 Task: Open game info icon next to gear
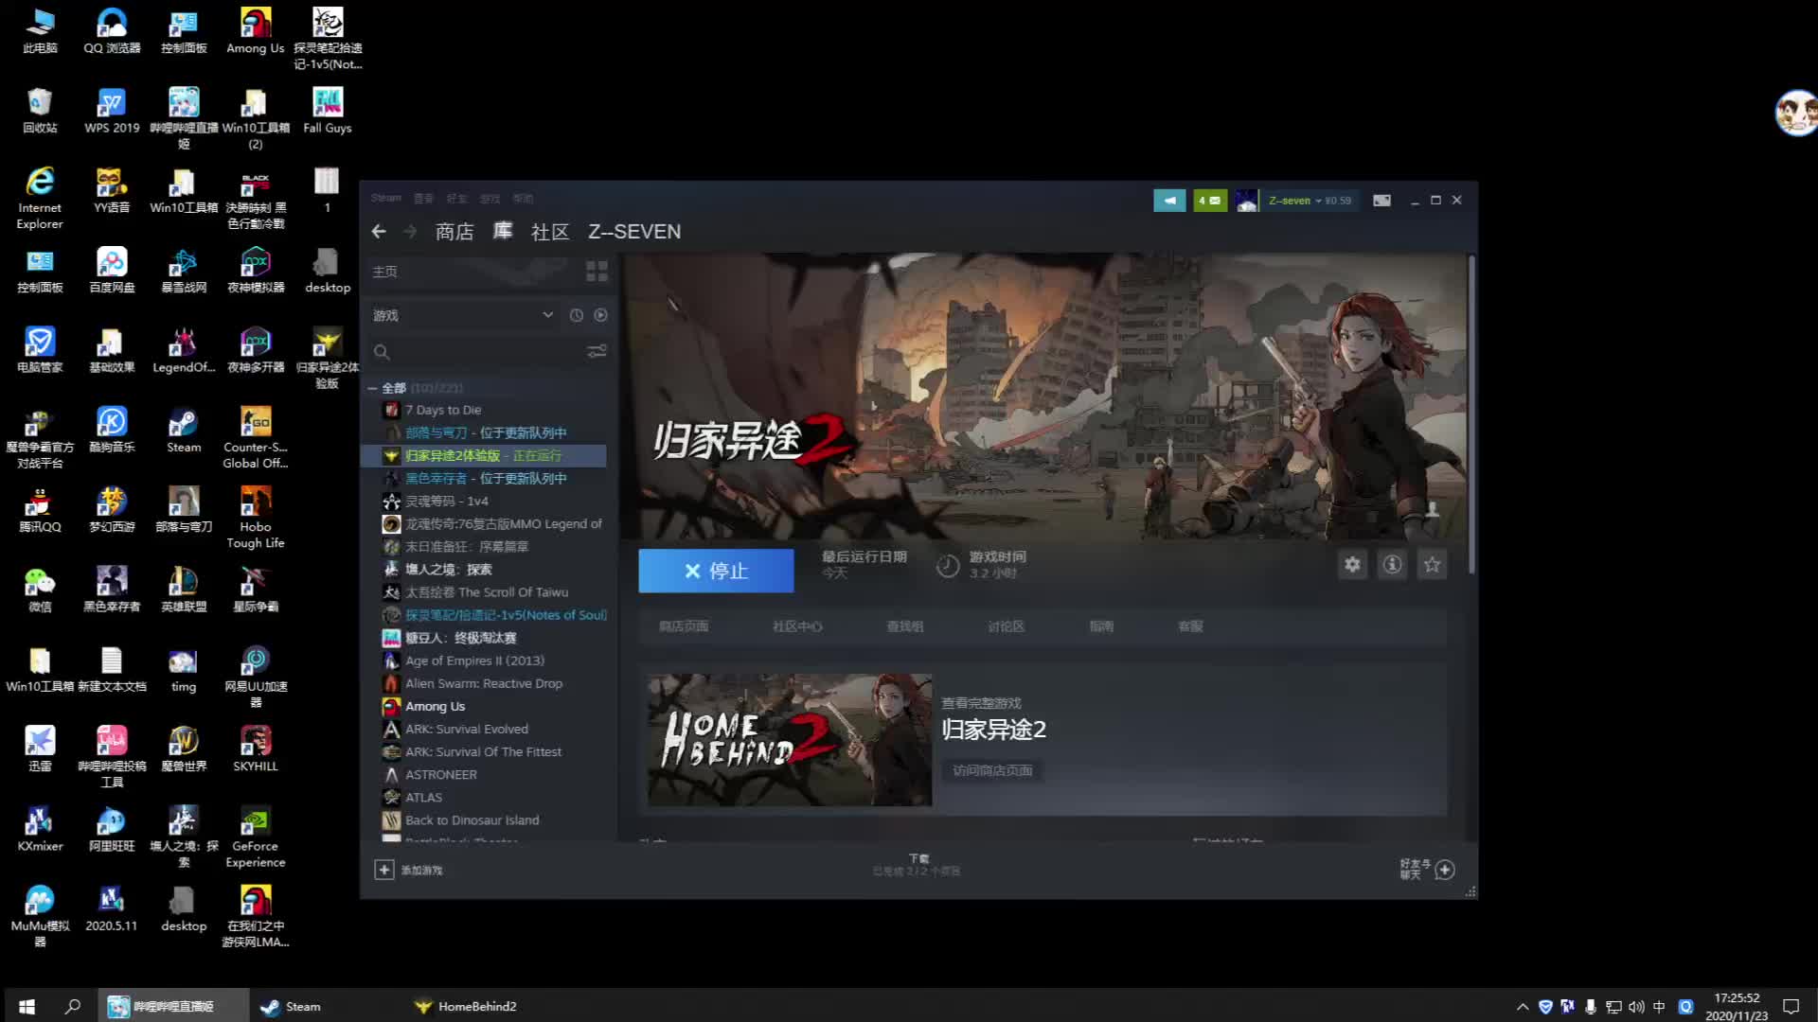pyautogui.click(x=1392, y=564)
